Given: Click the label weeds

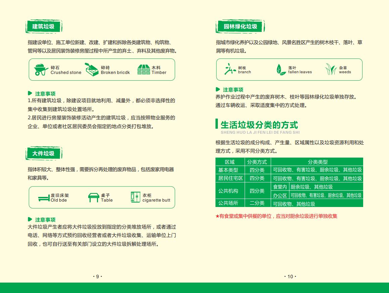Looking at the screenshot, I should [345, 72].
